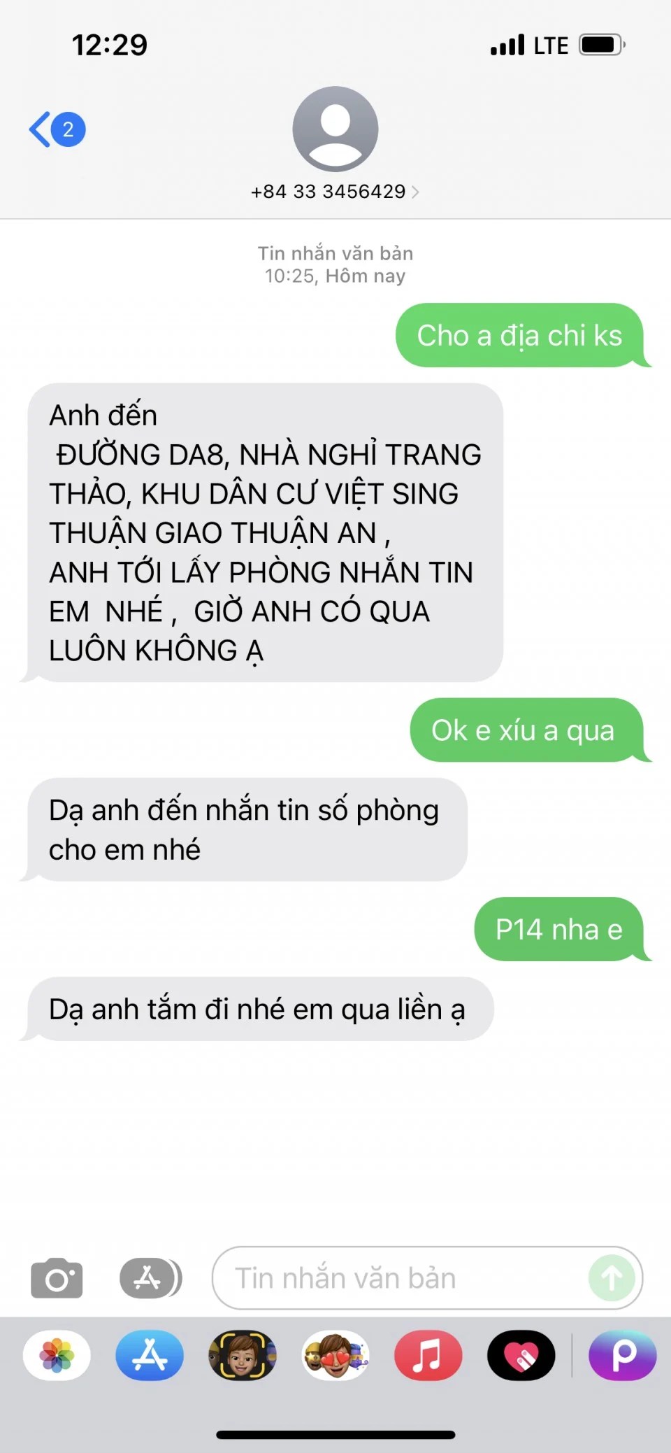Open the purple P app icon
The height and width of the screenshot is (1453, 671).
(x=623, y=1355)
